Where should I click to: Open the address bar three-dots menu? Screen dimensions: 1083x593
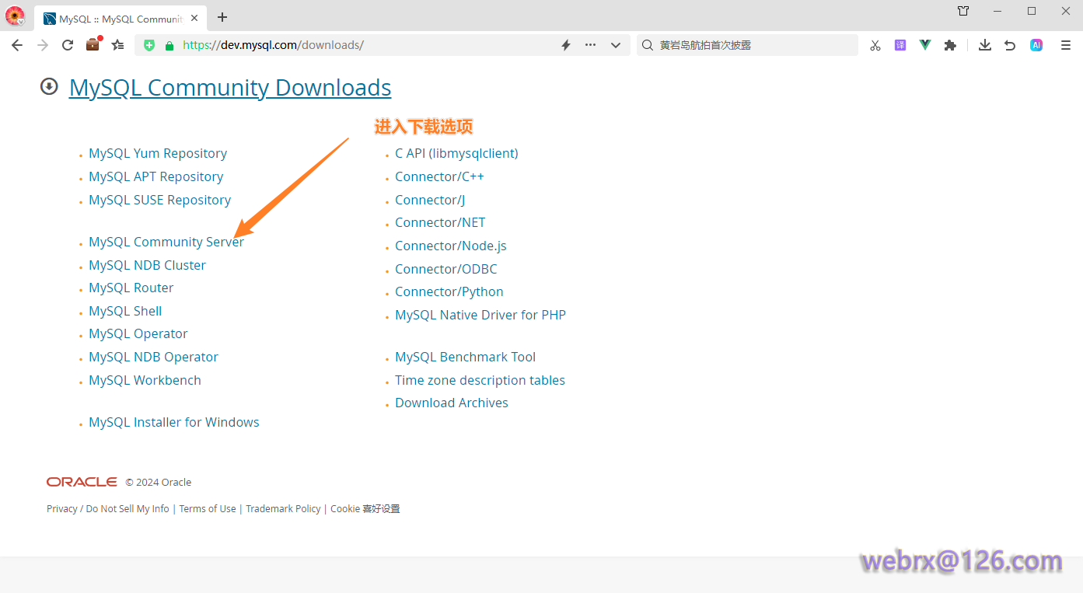(x=591, y=45)
